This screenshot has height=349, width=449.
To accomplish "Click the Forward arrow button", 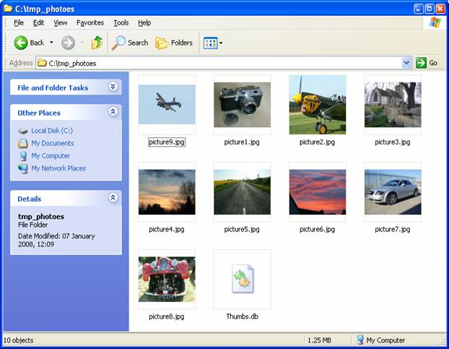I will 68,43.
